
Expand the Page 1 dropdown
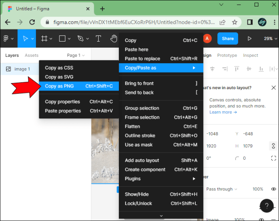(x=76, y=55)
